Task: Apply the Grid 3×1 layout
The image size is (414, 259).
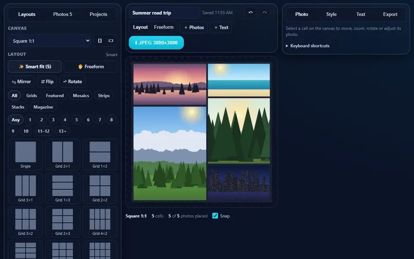Action: [x=25, y=188]
